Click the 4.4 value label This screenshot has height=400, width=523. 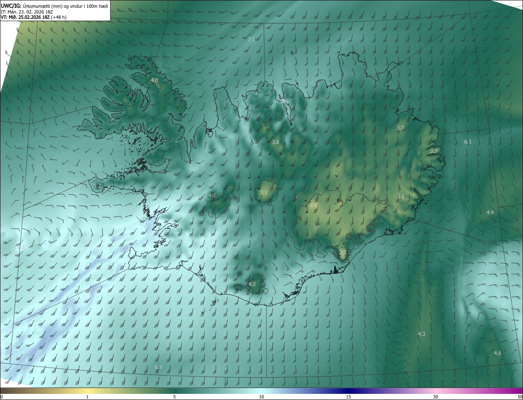pyautogui.click(x=490, y=213)
